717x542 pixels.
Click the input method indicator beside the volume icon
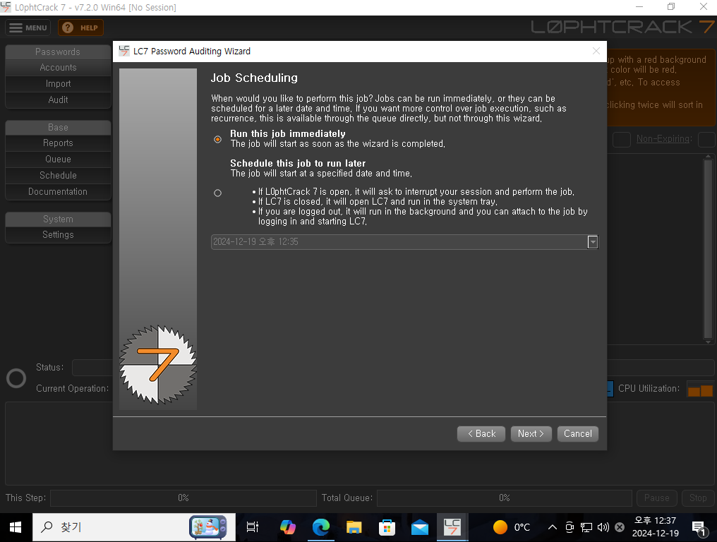(x=620, y=527)
